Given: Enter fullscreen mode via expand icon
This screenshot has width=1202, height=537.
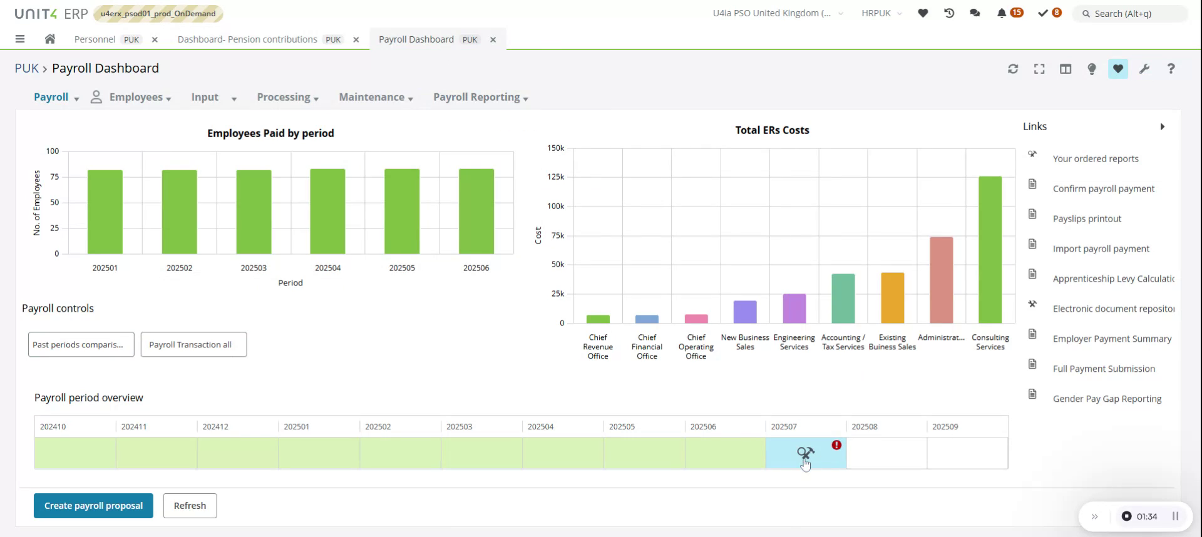Looking at the screenshot, I should [x=1039, y=69].
